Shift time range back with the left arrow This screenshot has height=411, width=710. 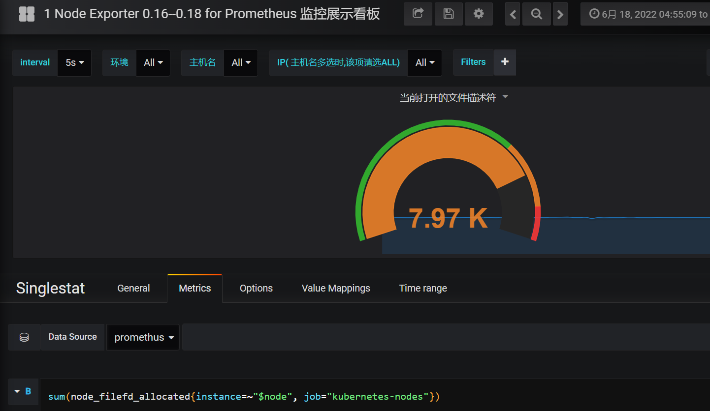click(512, 14)
